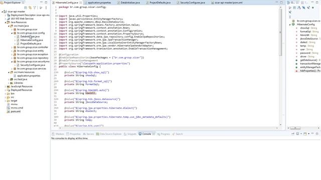Maximize the Outline panel
This screenshot has width=321, height=180.
coord(317,2)
